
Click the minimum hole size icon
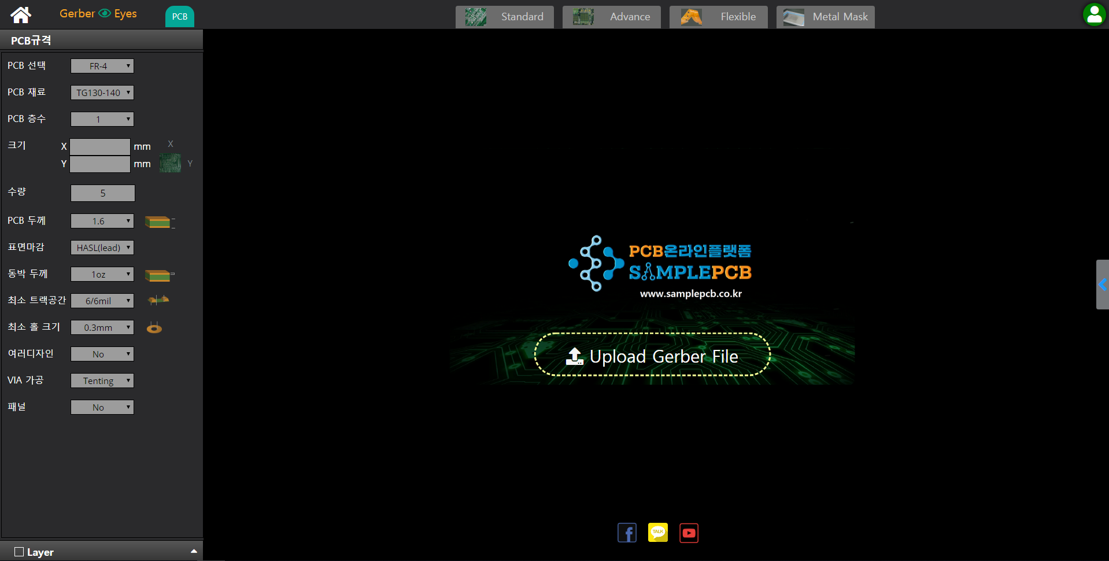coord(154,328)
